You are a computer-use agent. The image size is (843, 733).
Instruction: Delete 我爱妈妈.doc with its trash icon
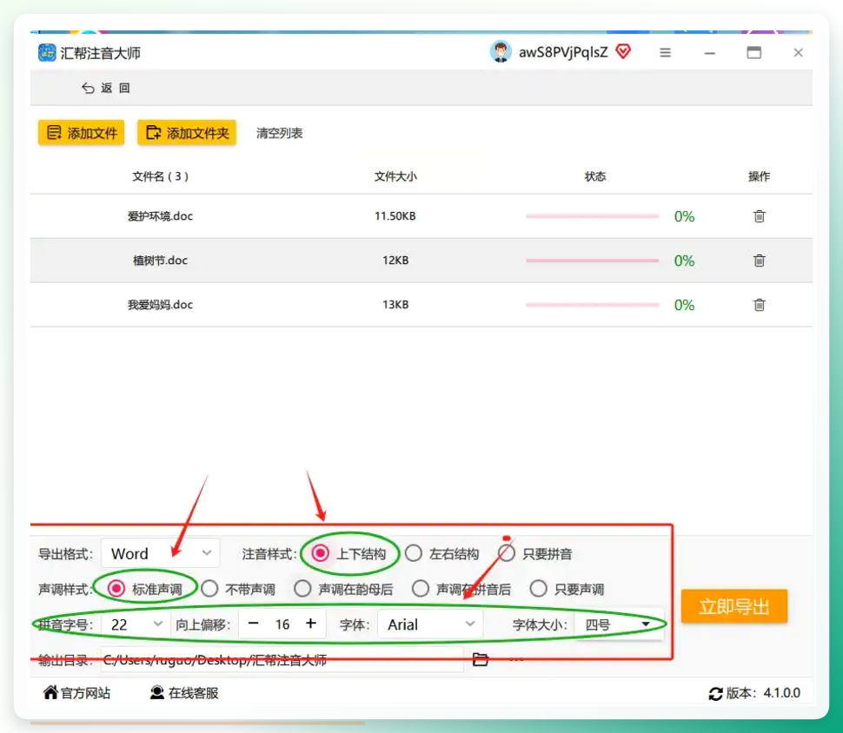[759, 305]
